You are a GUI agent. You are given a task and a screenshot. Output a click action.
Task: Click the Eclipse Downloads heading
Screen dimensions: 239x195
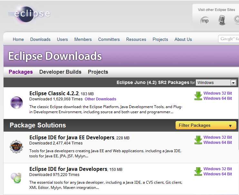[x=55, y=56]
